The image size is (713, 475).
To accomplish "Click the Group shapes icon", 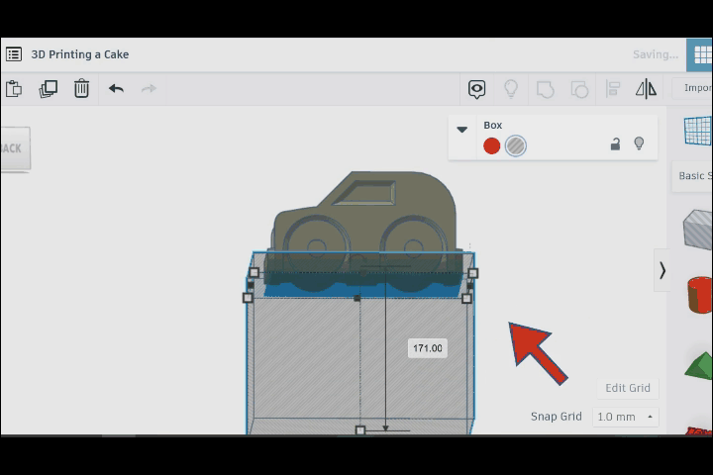I will point(546,89).
